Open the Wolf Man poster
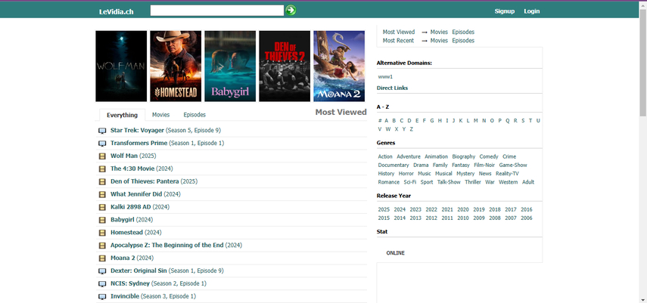Screen dimensions: 647x303 (121, 66)
